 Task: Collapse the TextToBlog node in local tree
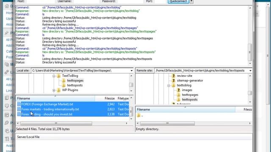point(54,76)
